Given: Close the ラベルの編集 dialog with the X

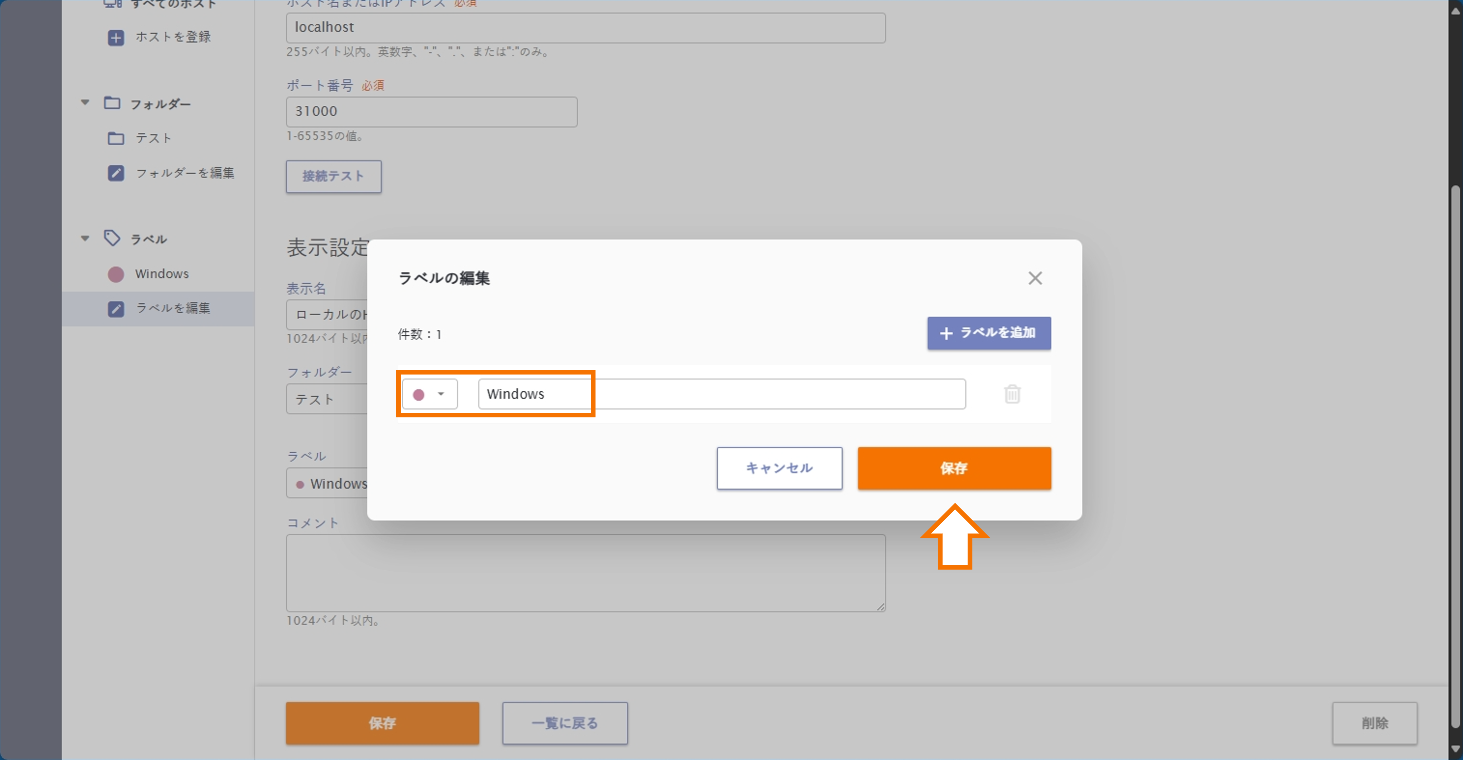Looking at the screenshot, I should 1035,277.
